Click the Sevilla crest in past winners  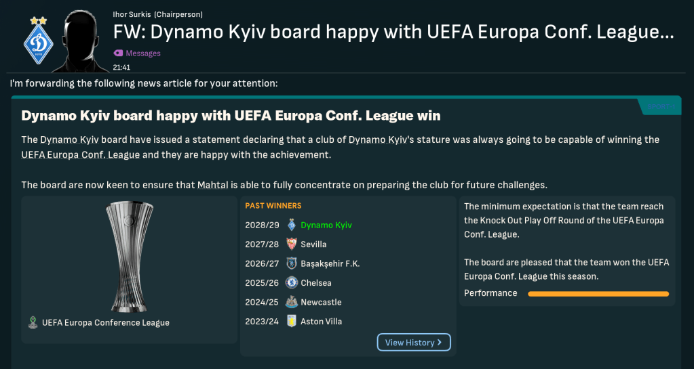coord(292,244)
